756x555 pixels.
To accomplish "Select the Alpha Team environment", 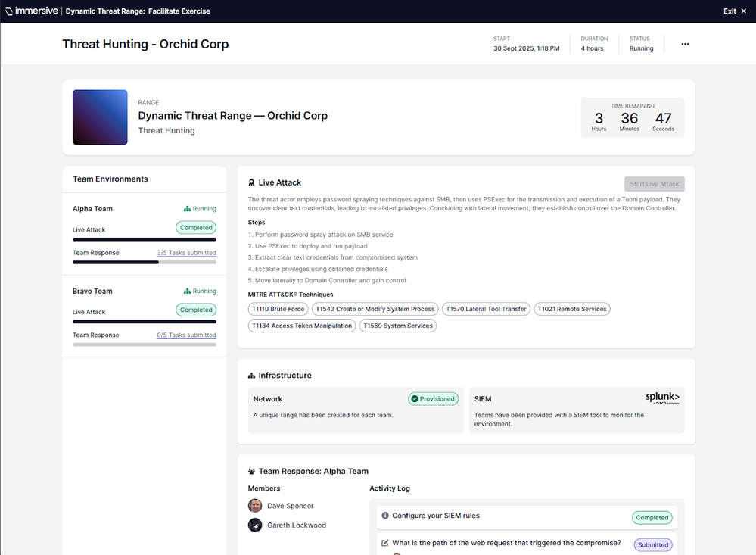I will (93, 209).
